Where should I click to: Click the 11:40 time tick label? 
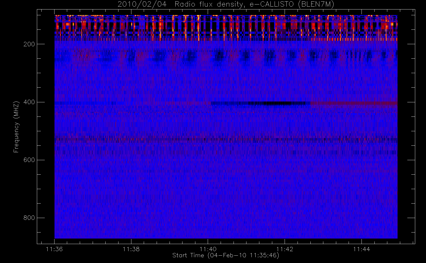coord(208,249)
